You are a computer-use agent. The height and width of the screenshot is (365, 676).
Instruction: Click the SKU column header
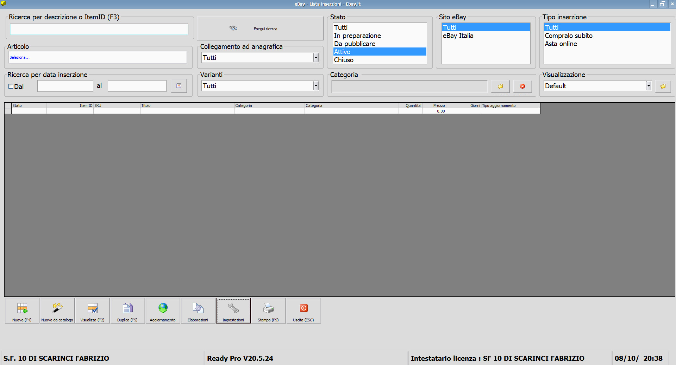click(117, 105)
